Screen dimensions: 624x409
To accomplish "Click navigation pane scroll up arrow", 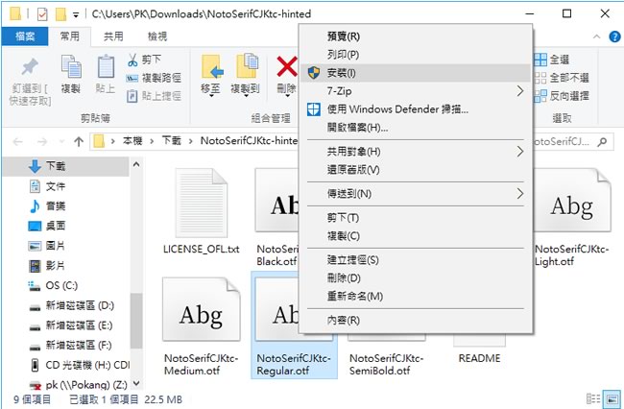I will (x=136, y=164).
